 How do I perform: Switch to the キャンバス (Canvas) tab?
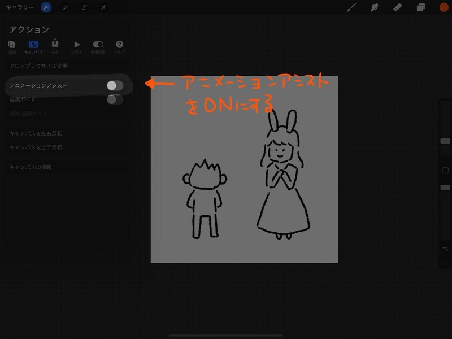tap(33, 47)
